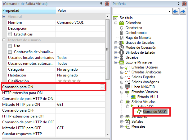Click the Mensajes list icon
The image size is (188, 140).
[128, 126]
